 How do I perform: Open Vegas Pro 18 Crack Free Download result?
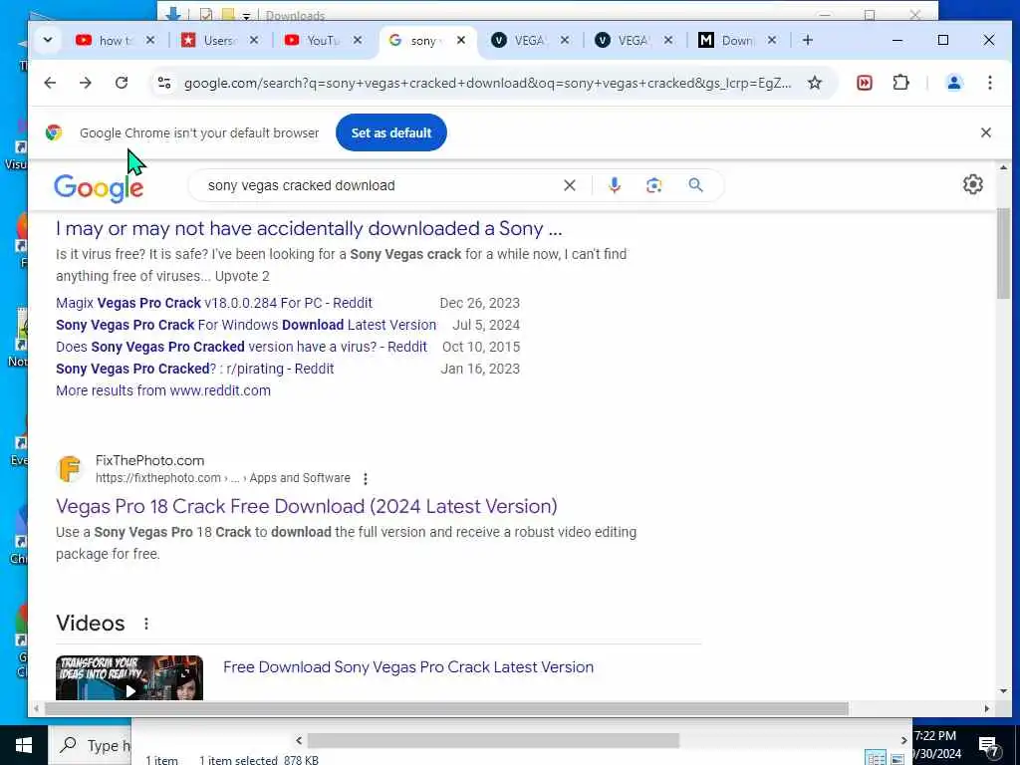tap(307, 507)
